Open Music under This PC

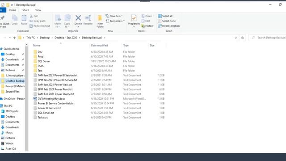(x=7, y=133)
